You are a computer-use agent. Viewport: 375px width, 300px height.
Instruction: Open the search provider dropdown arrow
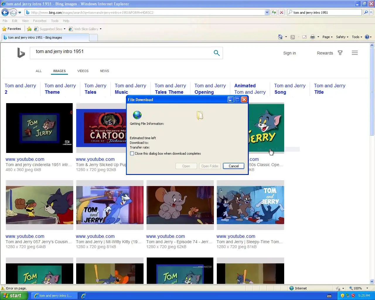click(371, 12)
